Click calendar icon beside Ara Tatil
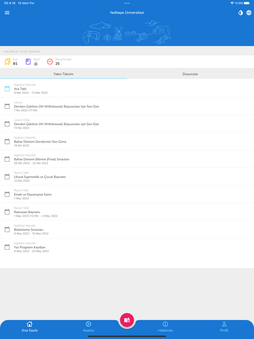This screenshot has width=254, height=339. tap(7, 88)
